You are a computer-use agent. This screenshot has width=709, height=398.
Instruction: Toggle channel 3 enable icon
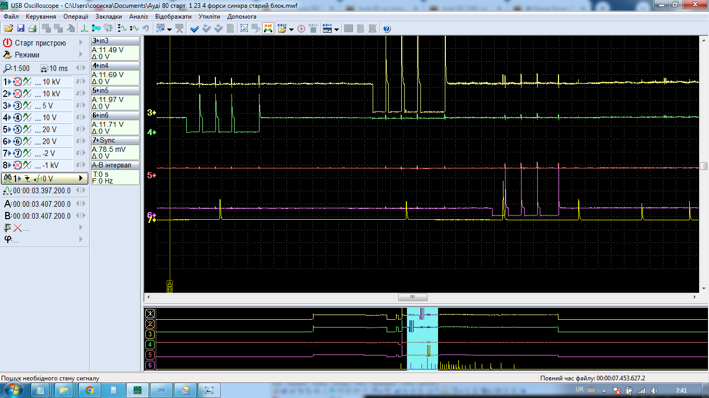(x=17, y=106)
